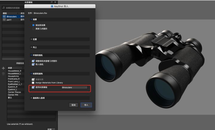
Task: Click the search magnifier icon in template panel
Action: [4, 8]
